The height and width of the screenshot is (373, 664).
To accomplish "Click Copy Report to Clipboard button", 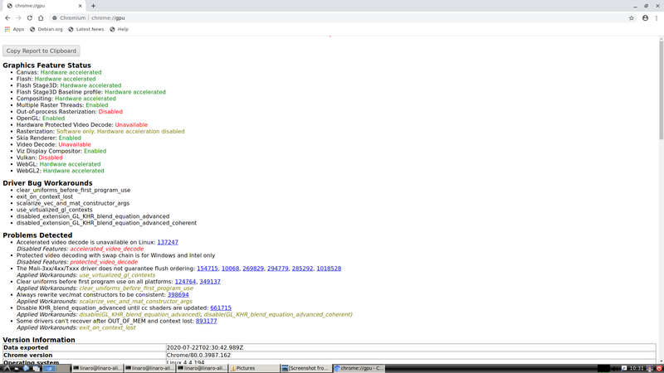I will [x=41, y=51].
